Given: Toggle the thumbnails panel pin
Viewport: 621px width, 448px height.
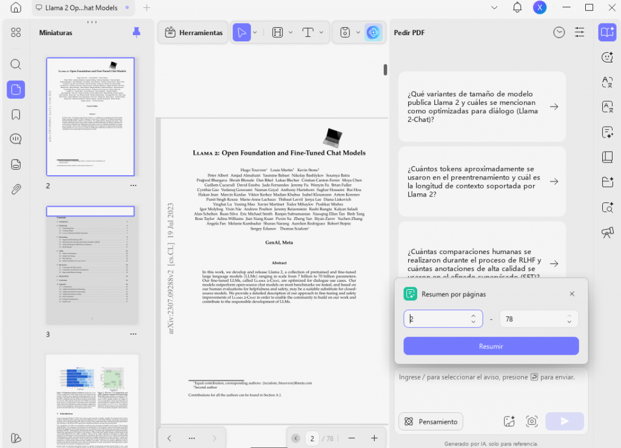Looking at the screenshot, I should click(x=136, y=33).
